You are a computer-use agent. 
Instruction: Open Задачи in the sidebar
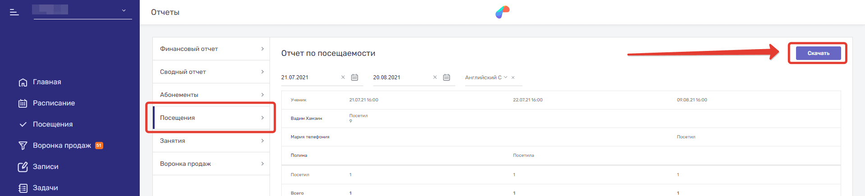tap(45, 188)
